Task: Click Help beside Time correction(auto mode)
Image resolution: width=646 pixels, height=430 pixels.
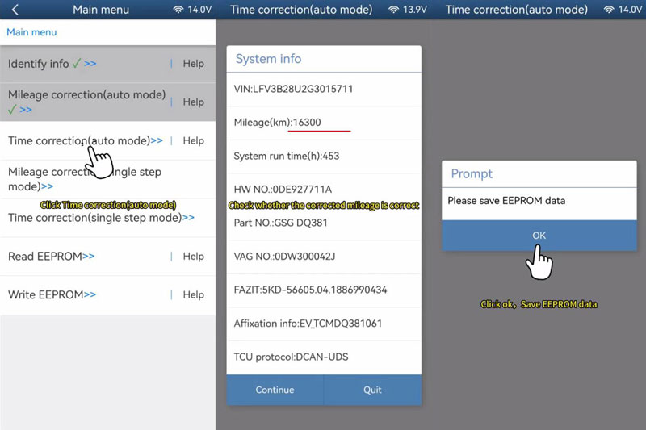Action: [193, 140]
